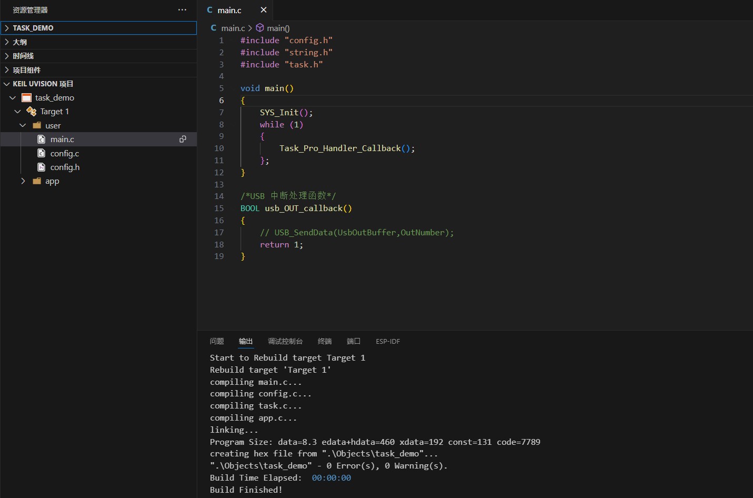
Task: Click the 00:00:00 elapsed time value
Action: pos(332,478)
